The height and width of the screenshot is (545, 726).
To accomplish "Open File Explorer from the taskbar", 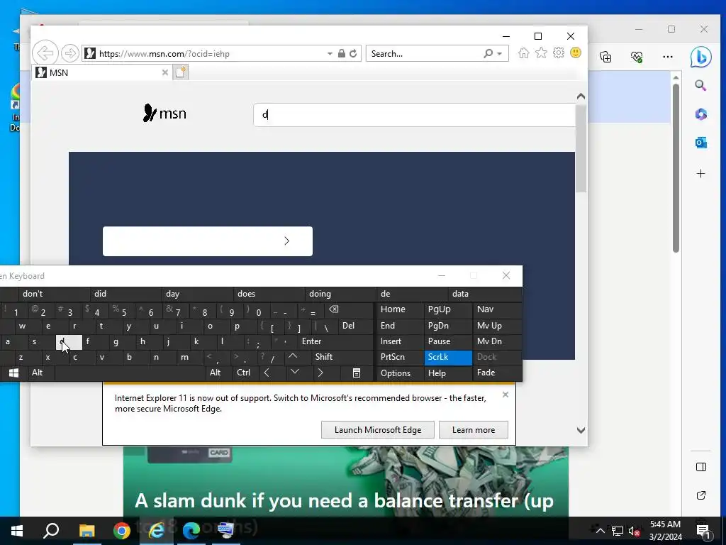I will point(86,531).
